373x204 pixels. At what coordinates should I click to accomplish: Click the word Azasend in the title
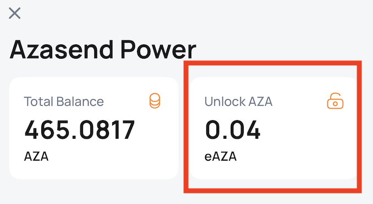tap(62, 50)
